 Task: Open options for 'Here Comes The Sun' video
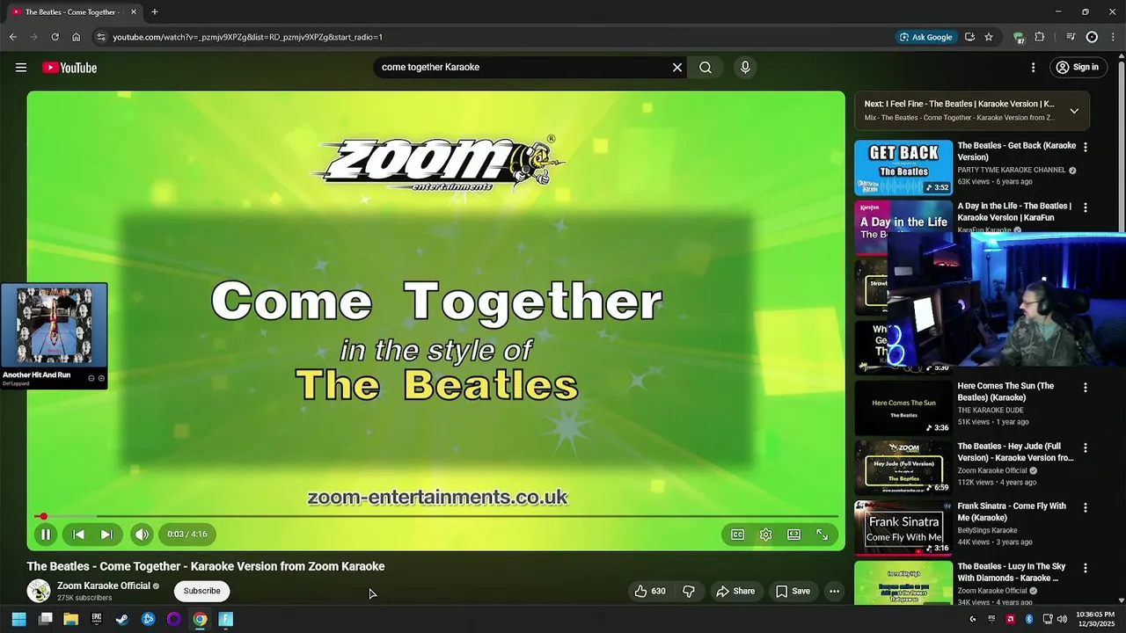1085,388
